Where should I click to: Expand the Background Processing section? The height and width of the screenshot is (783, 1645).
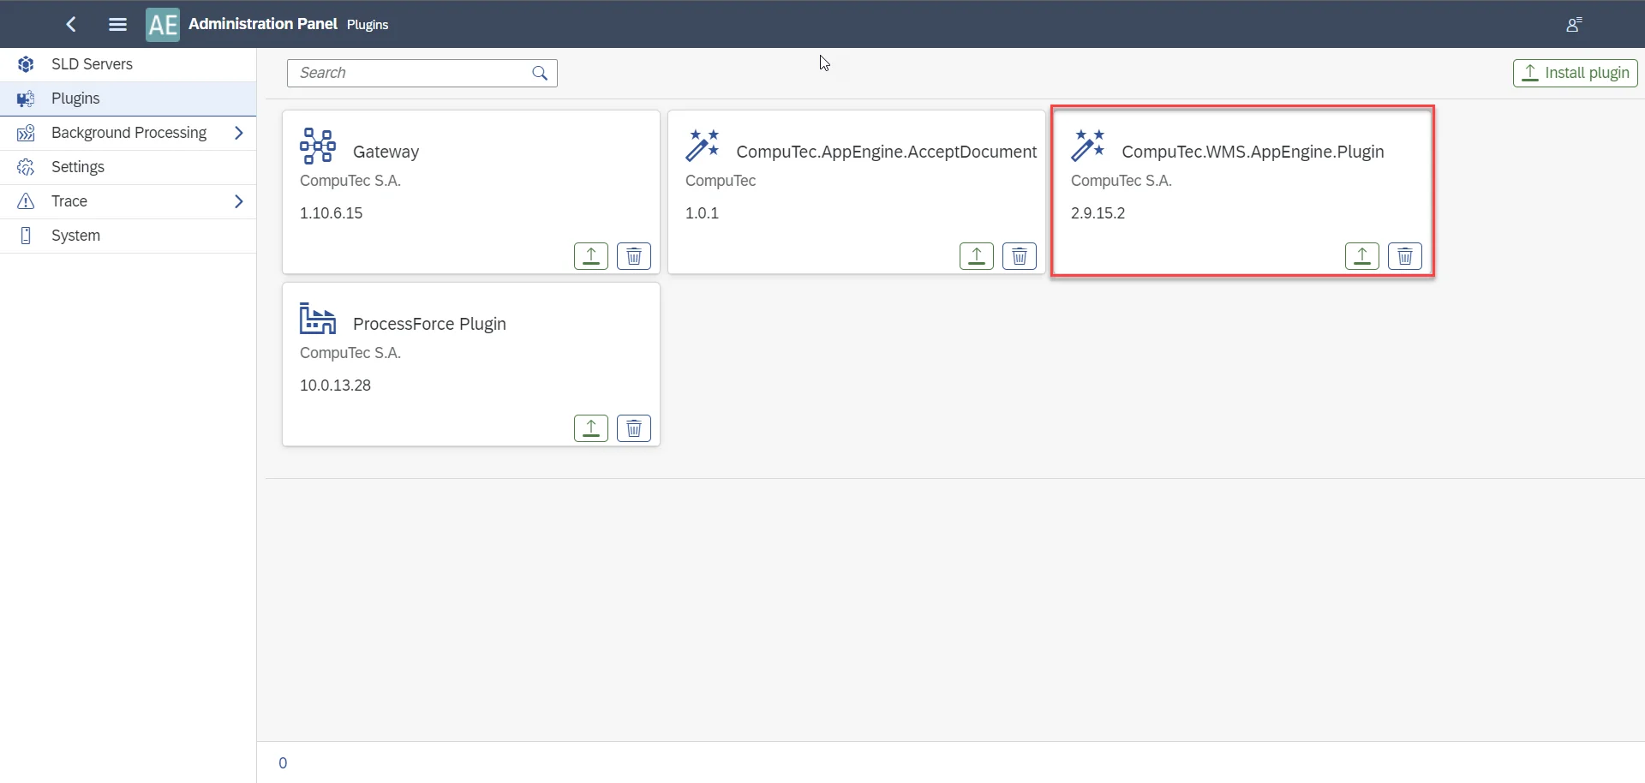coord(239,133)
